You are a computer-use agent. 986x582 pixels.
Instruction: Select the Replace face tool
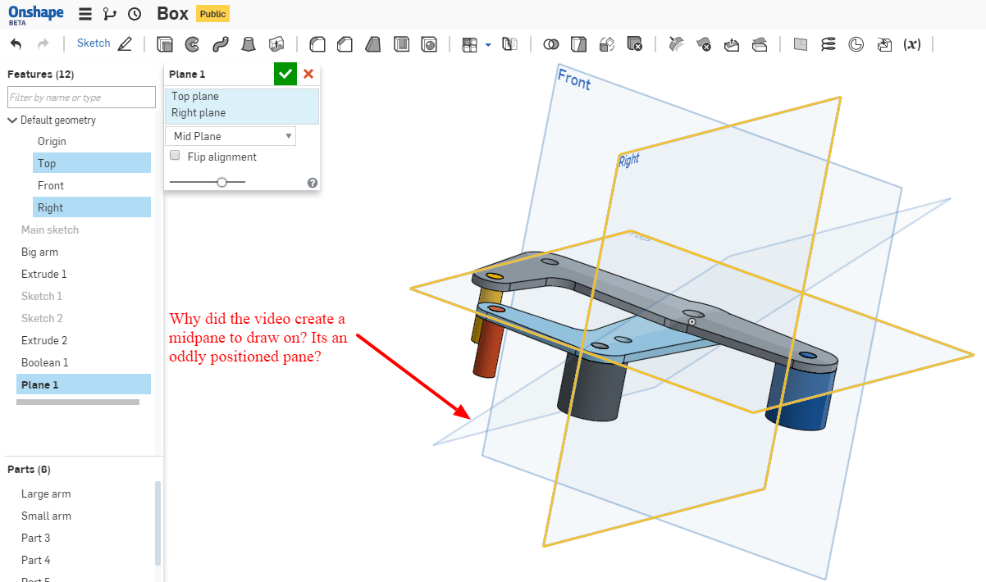[x=760, y=44]
